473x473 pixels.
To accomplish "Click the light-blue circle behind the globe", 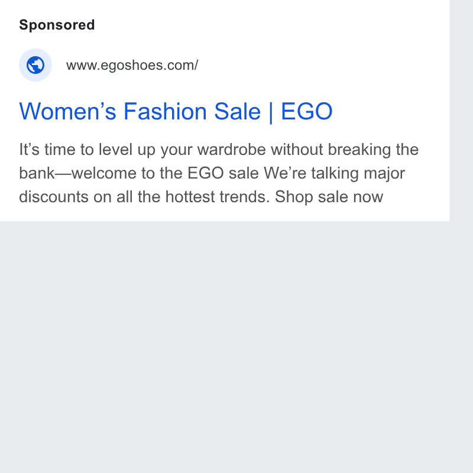I will coord(35,65).
